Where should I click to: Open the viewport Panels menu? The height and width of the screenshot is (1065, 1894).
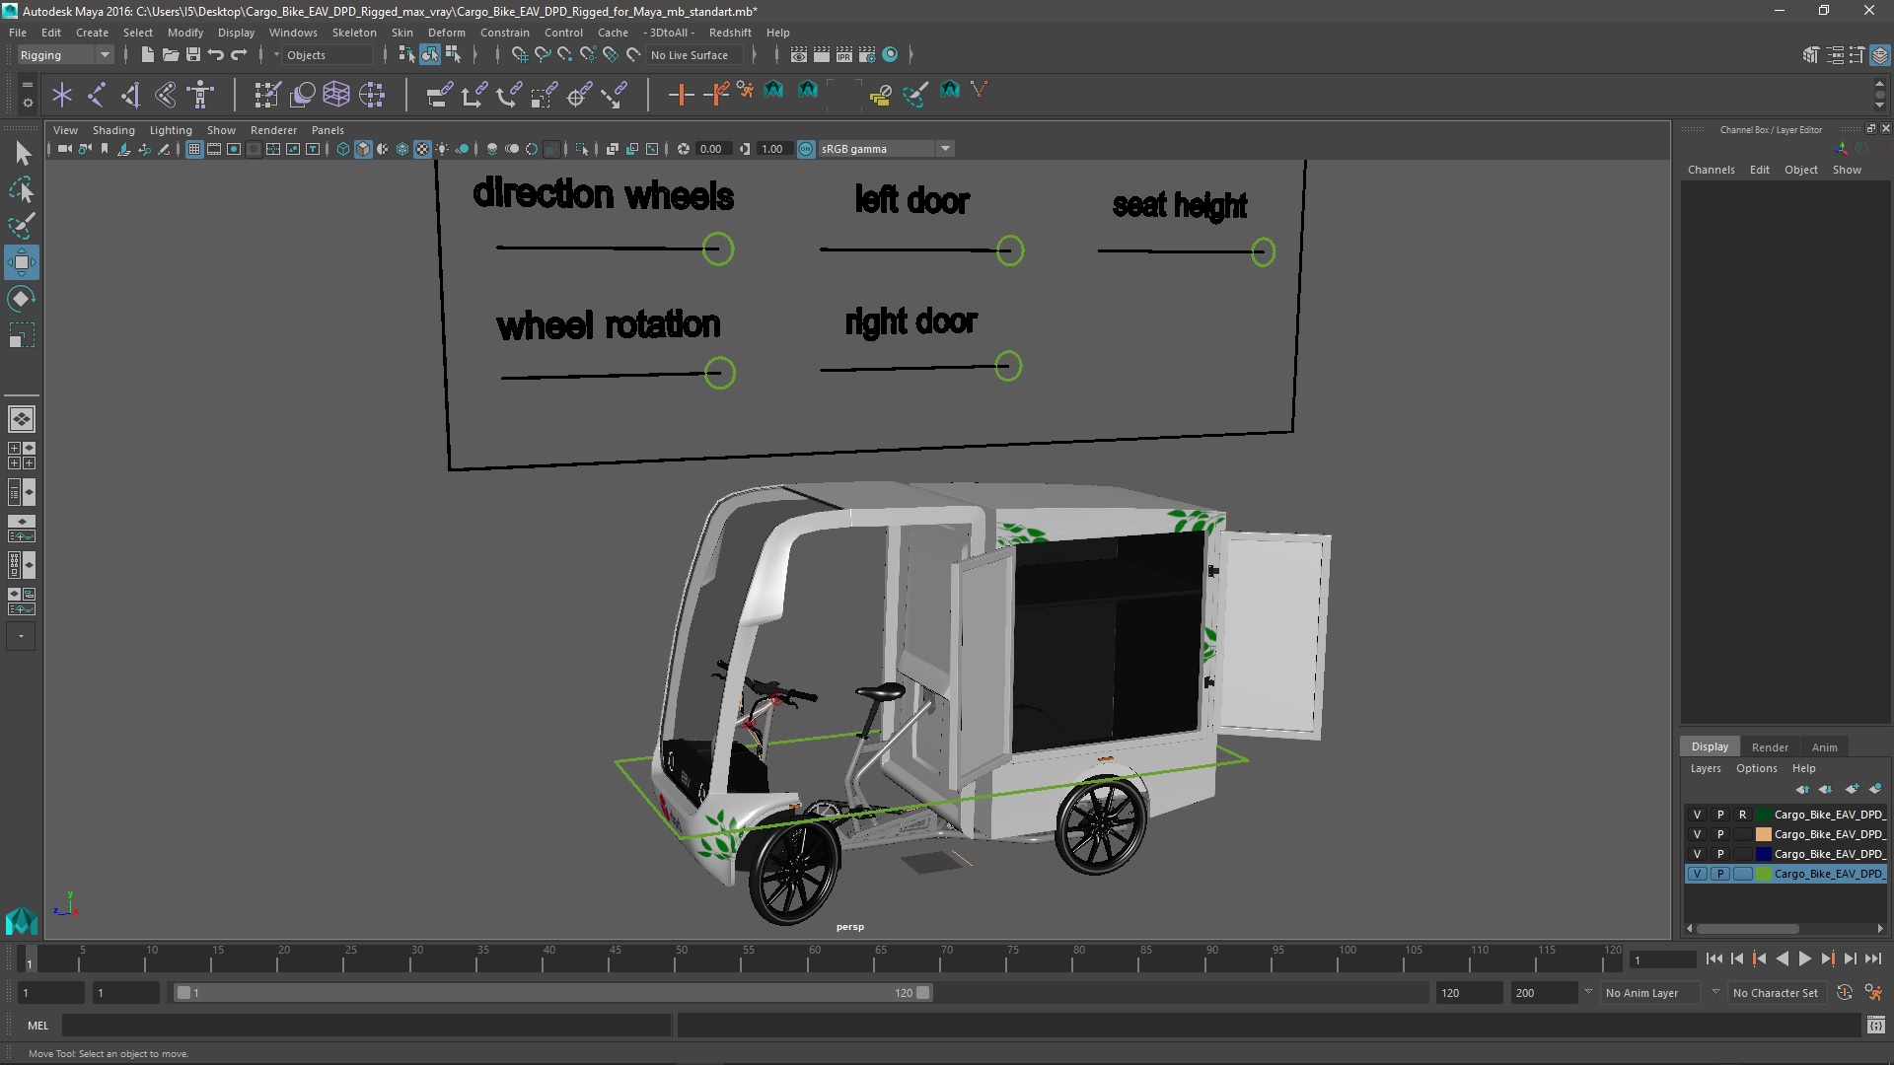click(x=328, y=130)
